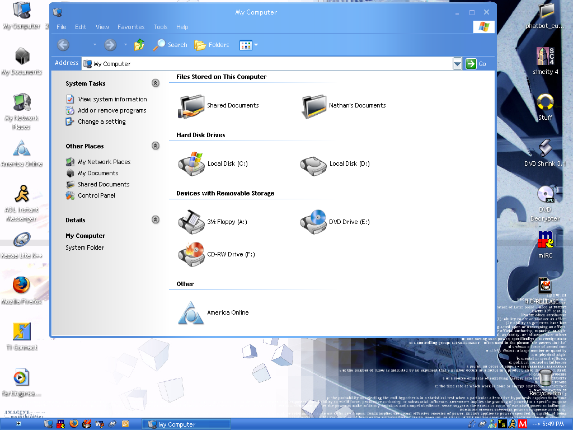The image size is (573, 430).
Task: Open Nathan's Documents folder
Action: [x=313, y=105]
